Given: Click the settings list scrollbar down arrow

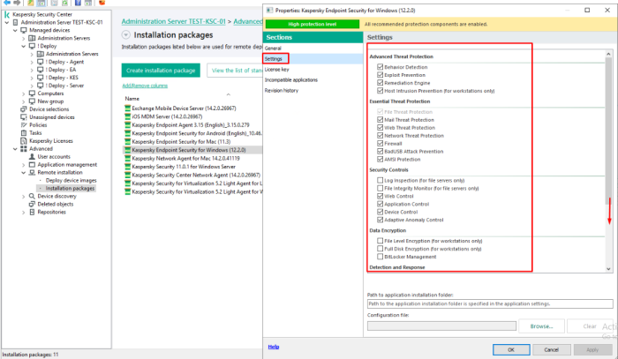Looking at the screenshot, I should point(608,269).
